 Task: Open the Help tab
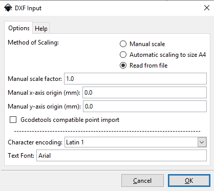coord(41,28)
